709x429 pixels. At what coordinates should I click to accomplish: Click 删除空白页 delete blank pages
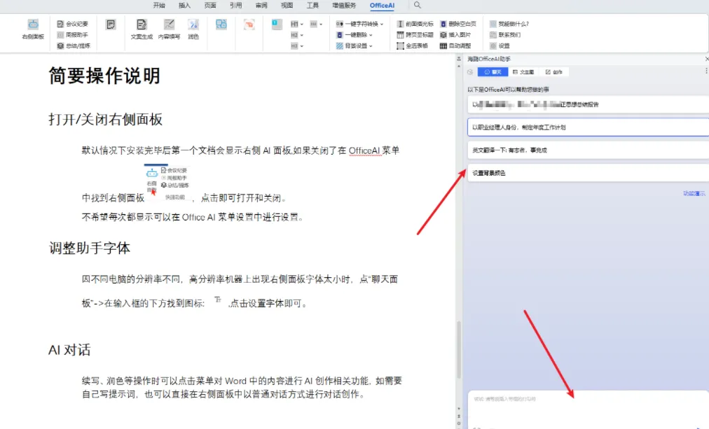point(458,24)
